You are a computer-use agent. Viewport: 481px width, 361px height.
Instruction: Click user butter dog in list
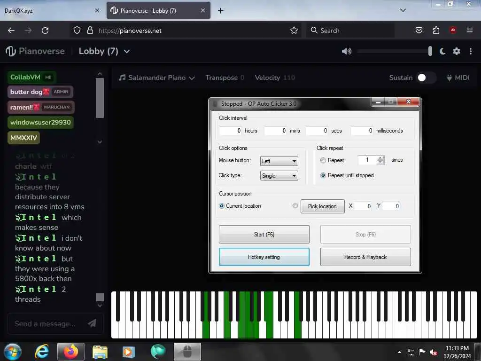[40, 92]
